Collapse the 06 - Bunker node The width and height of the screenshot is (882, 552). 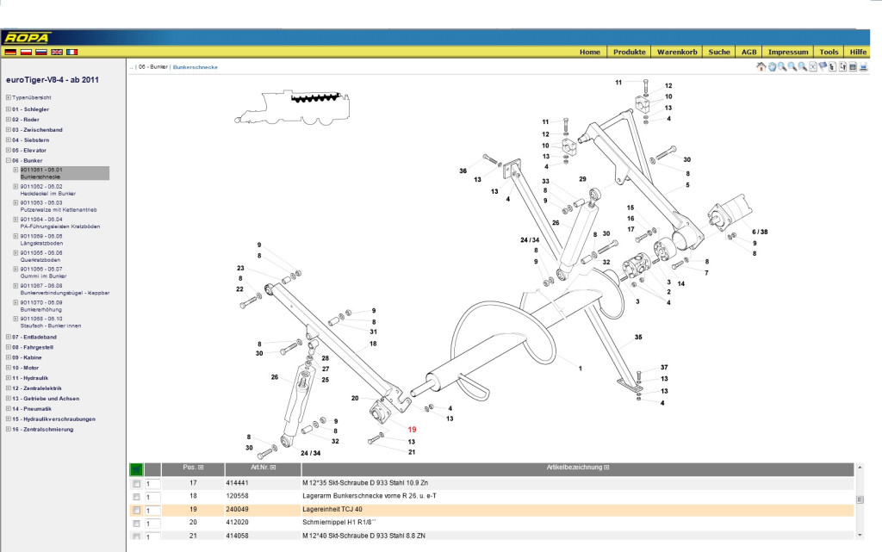(9, 160)
